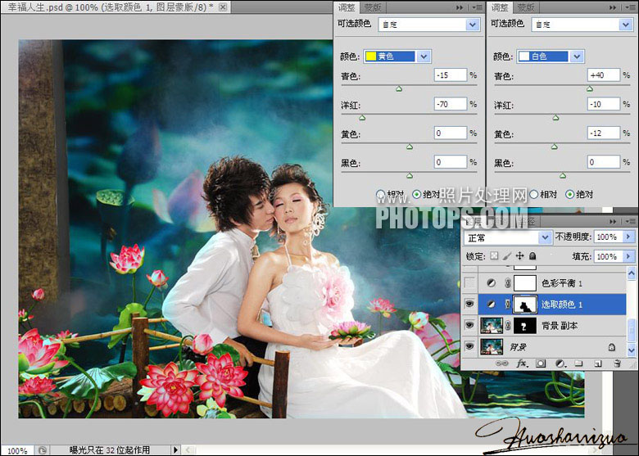This screenshot has height=456, width=639.
Task: Click the 不透明度 100% opacity field
Action: (x=609, y=237)
